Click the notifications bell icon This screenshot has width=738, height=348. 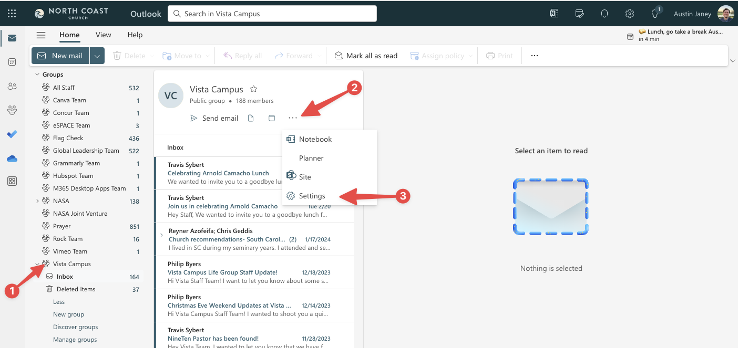coord(604,14)
